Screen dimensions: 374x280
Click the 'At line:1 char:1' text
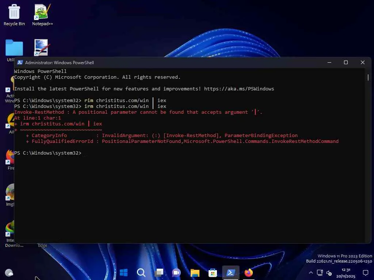[38, 118]
